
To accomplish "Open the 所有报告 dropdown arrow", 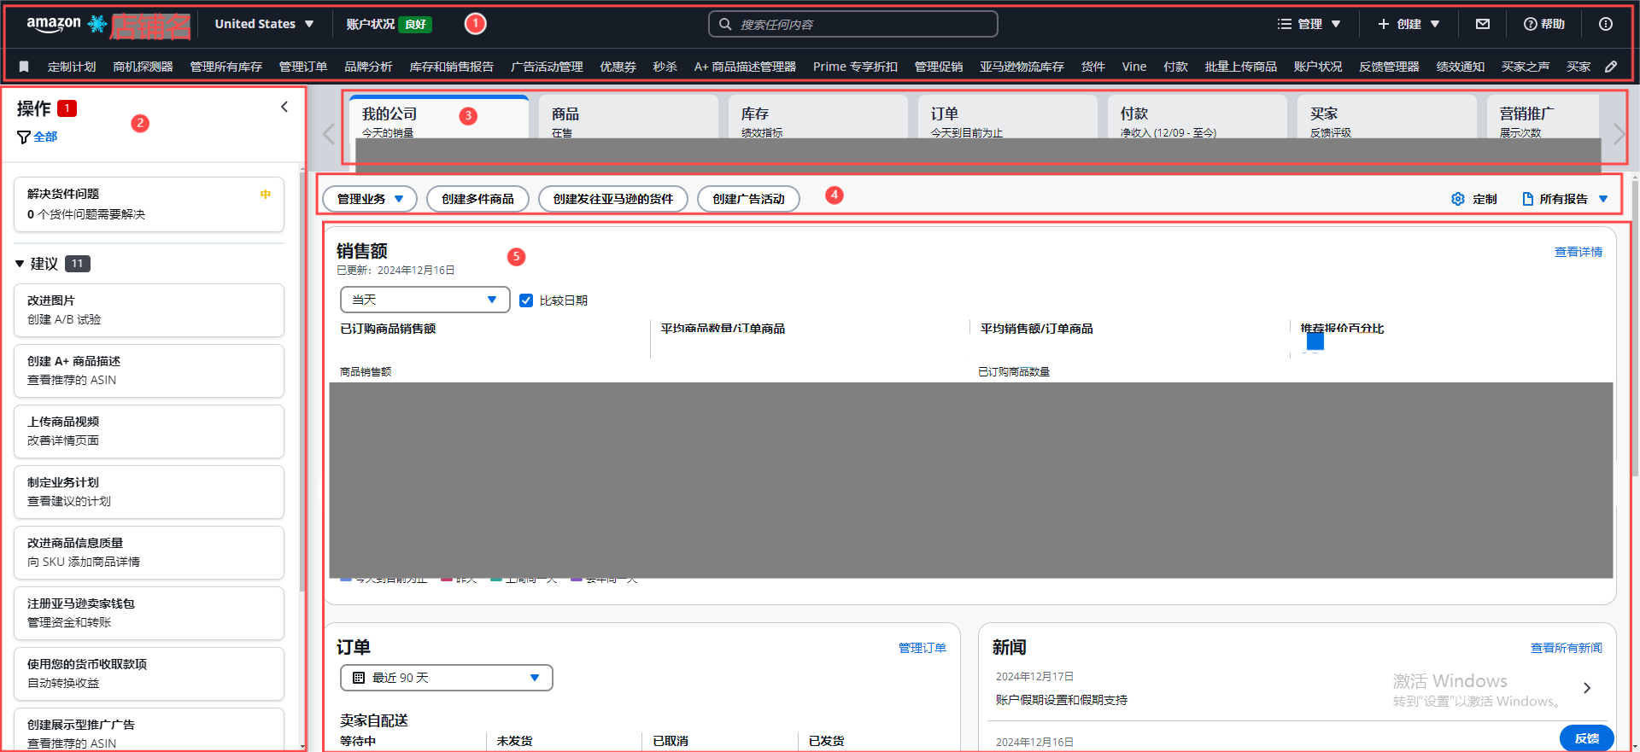I will pos(1603,199).
